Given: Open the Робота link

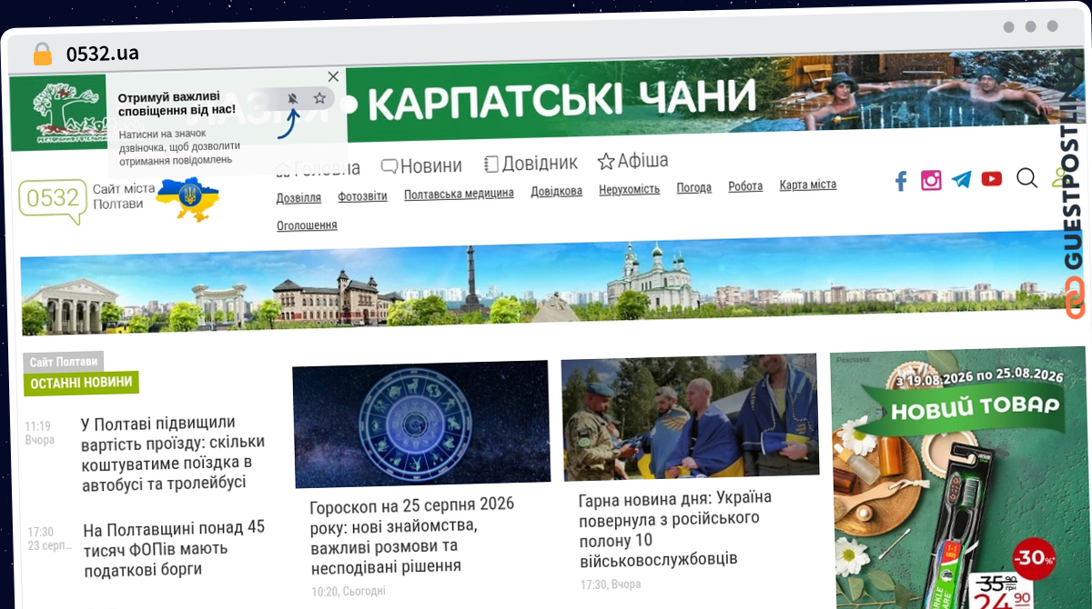Looking at the screenshot, I should point(745,186).
